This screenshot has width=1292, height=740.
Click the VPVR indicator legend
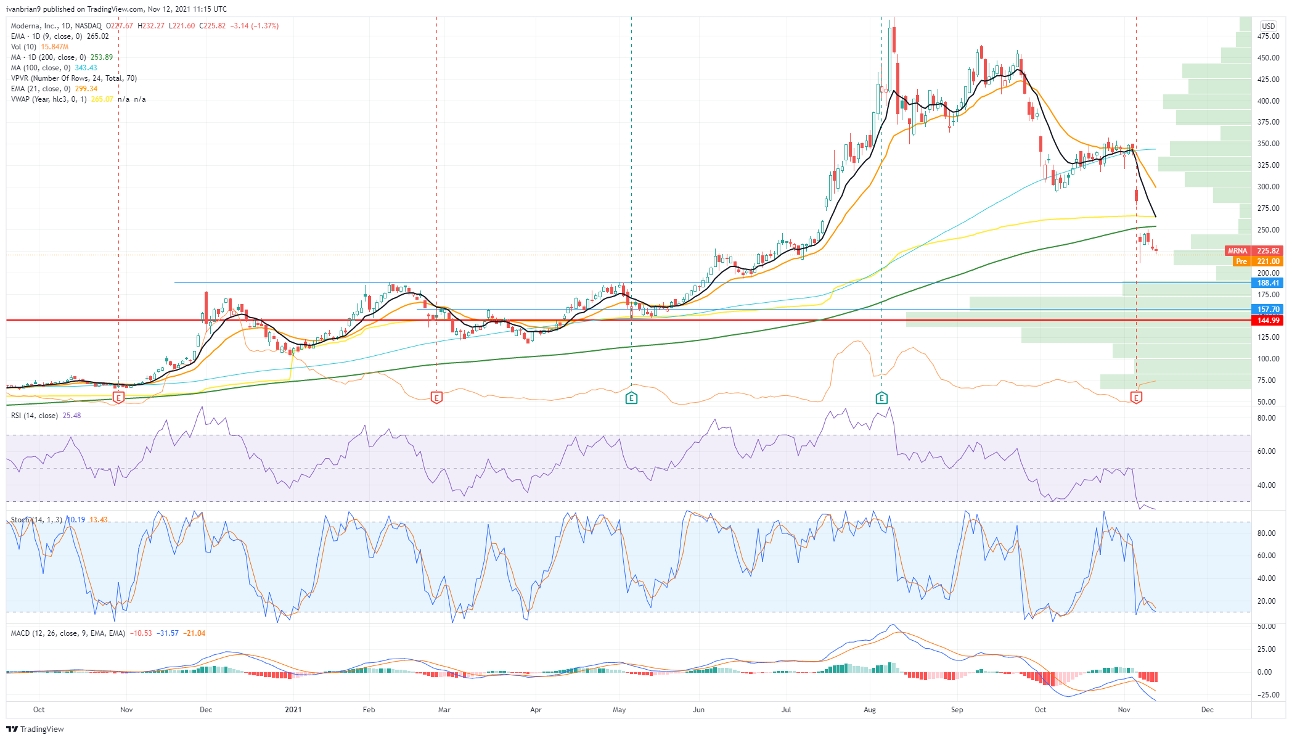click(73, 78)
